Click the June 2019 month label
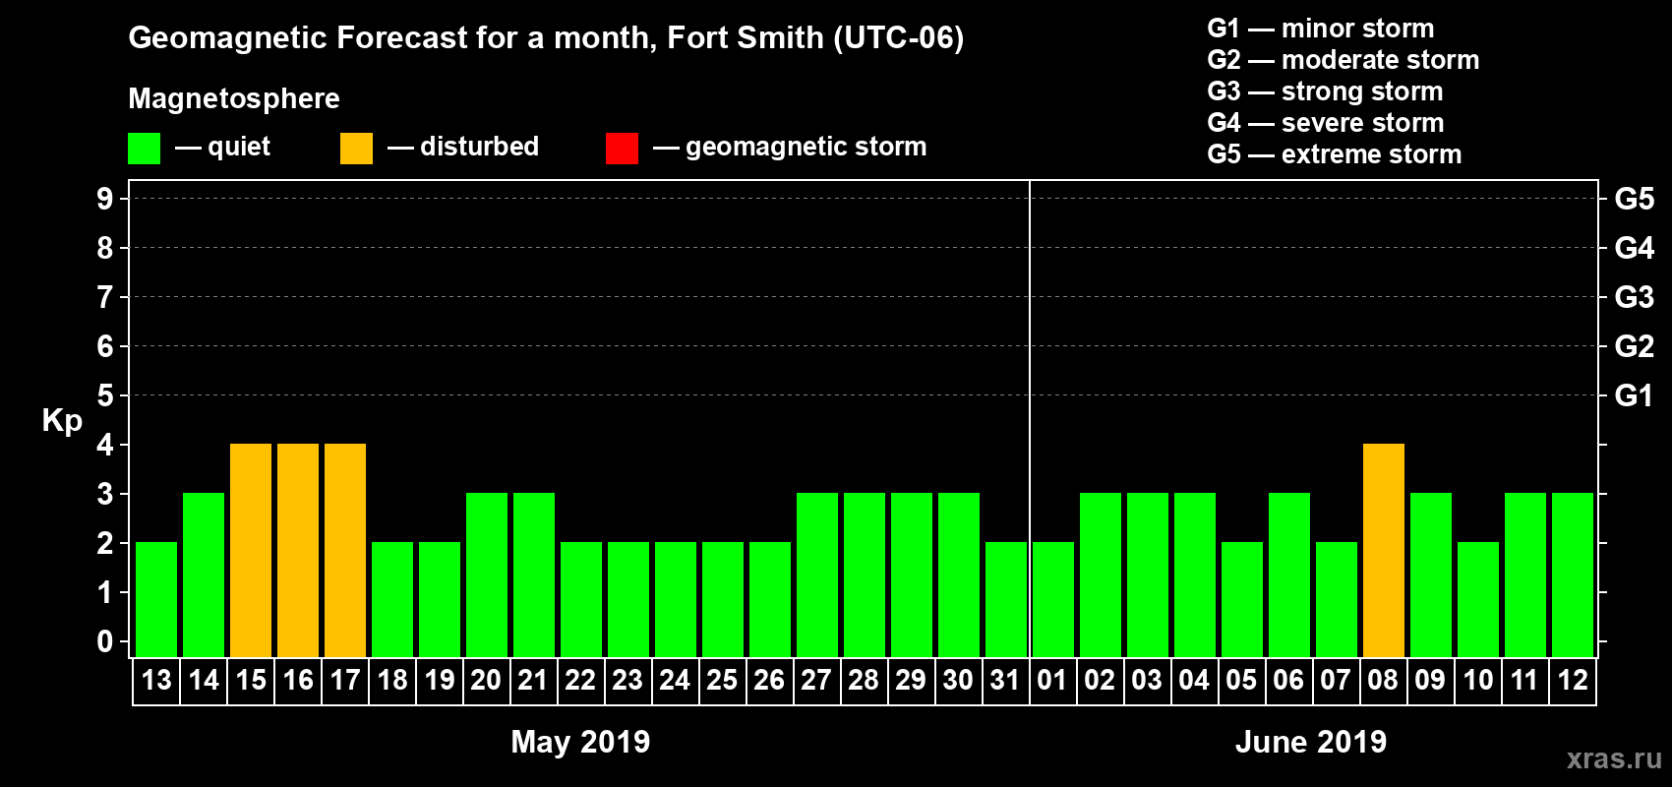1672x787 pixels. click(x=1311, y=742)
